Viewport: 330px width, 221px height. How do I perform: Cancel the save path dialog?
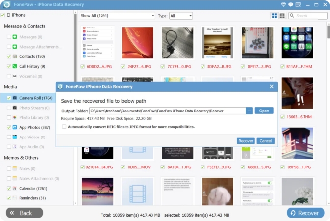coord(265,141)
